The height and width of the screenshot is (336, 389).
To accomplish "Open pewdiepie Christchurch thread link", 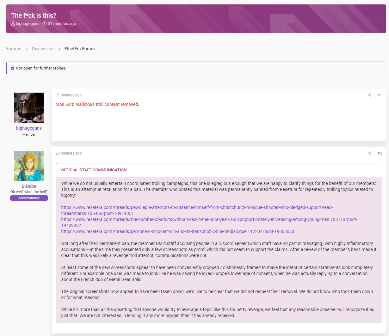I will click(197, 211).
